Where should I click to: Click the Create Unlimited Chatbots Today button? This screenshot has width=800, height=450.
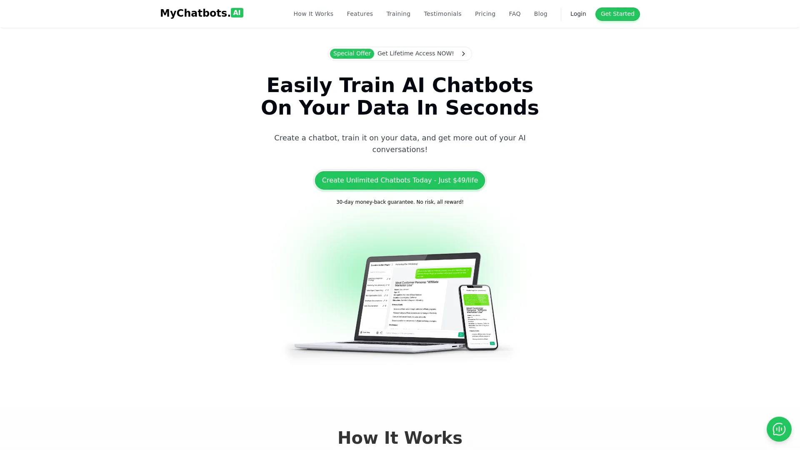click(400, 180)
